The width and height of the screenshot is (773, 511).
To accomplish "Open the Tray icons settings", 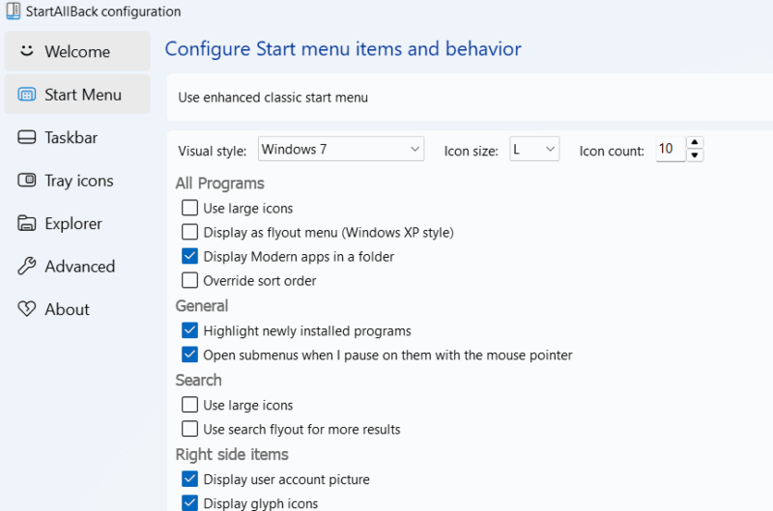I will point(77,181).
